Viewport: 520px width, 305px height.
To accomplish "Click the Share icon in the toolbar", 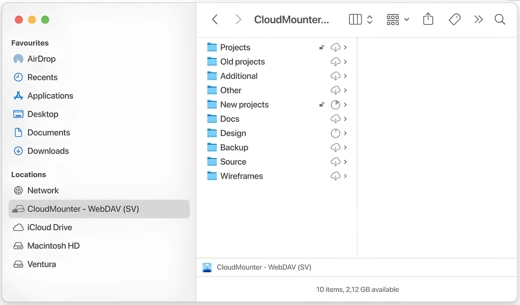I will pos(428,19).
